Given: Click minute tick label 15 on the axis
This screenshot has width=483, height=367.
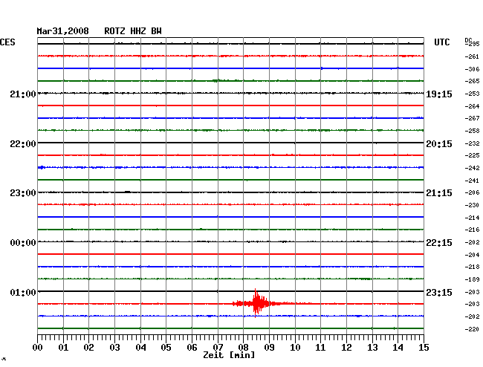Looking at the screenshot, I should coord(424,348).
